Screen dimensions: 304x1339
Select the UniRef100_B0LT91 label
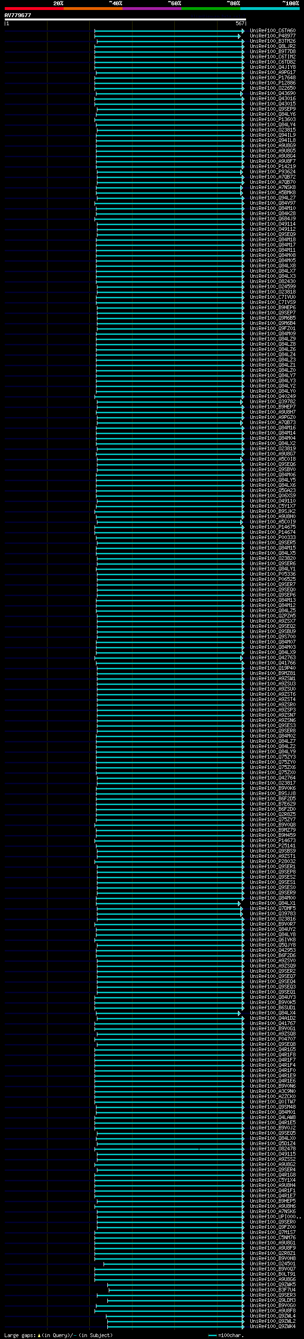pyautogui.click(x=272, y=1274)
